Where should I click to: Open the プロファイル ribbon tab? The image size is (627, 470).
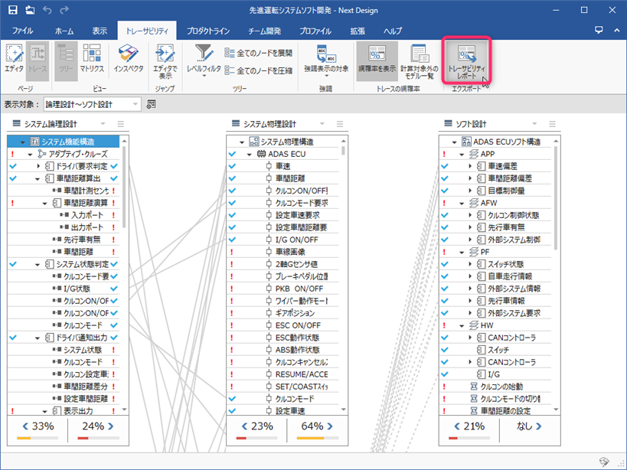[x=315, y=31]
